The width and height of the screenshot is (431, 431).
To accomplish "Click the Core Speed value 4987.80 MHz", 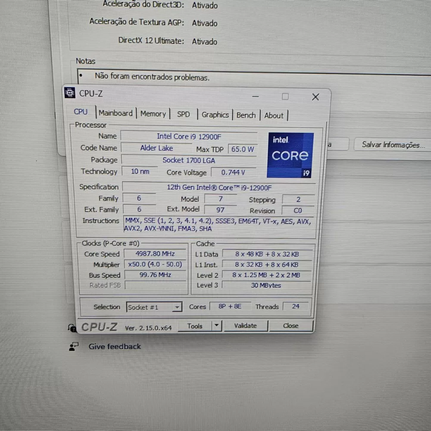I will 155,254.
